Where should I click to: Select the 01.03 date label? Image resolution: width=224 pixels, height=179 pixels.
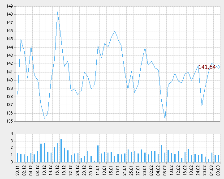211,170
